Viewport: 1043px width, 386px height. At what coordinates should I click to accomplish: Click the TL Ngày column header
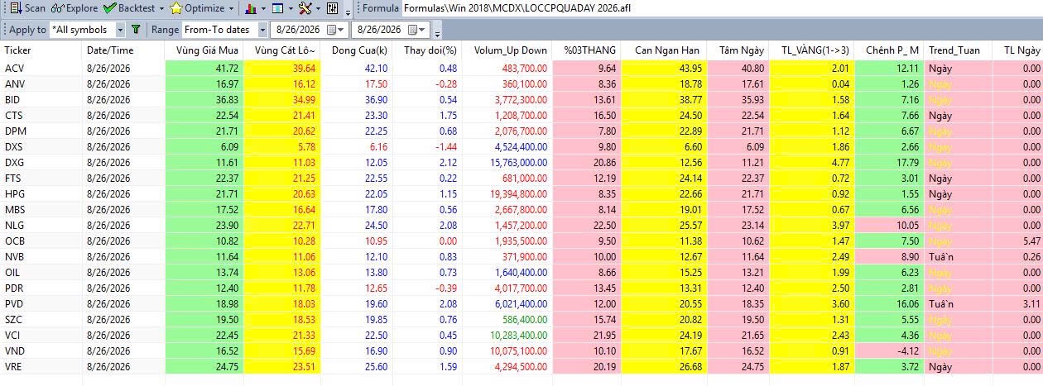pos(1017,50)
